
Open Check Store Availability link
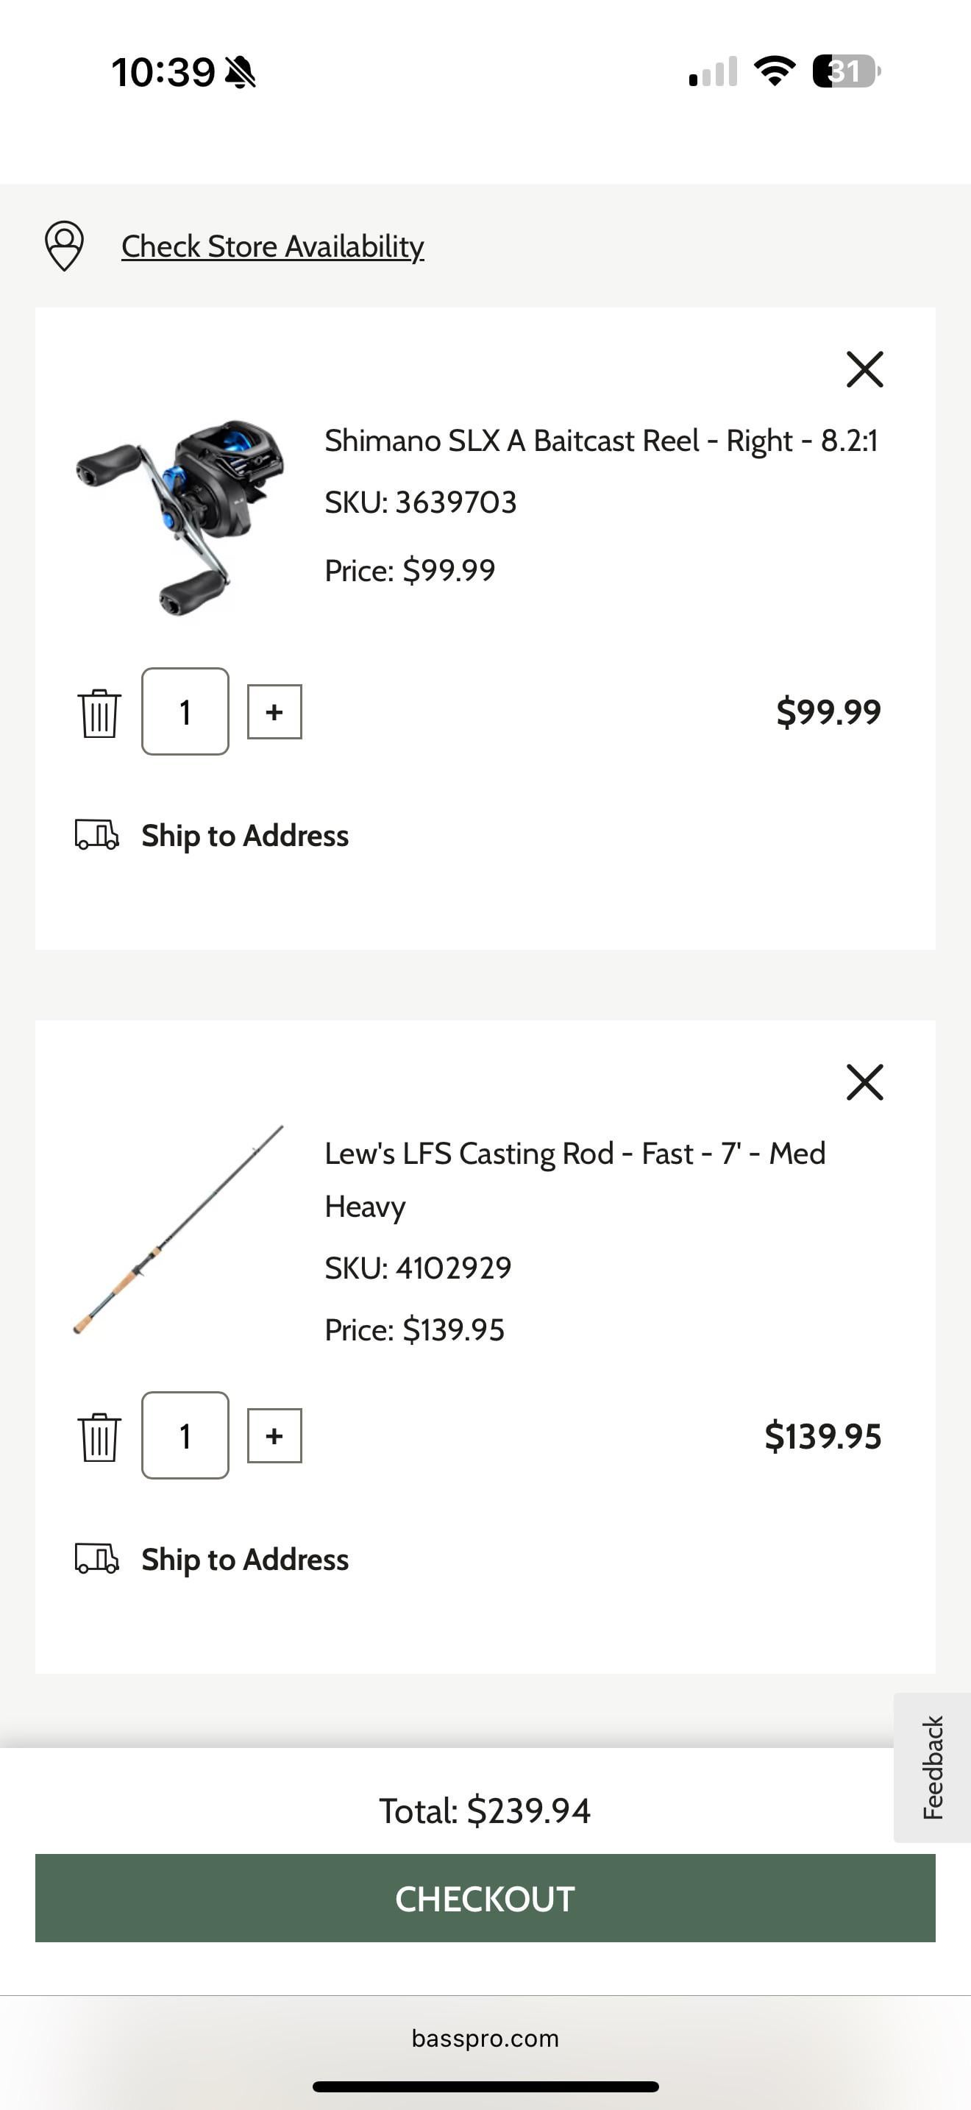tap(273, 246)
